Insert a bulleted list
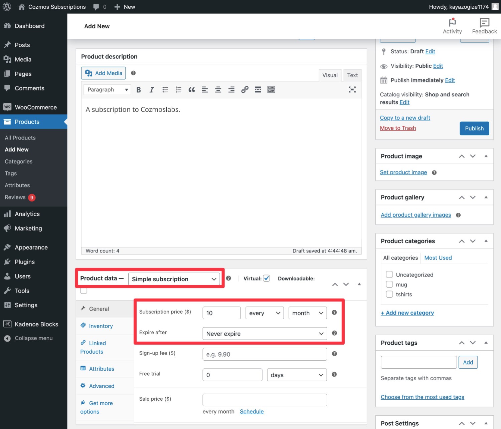 pos(165,90)
